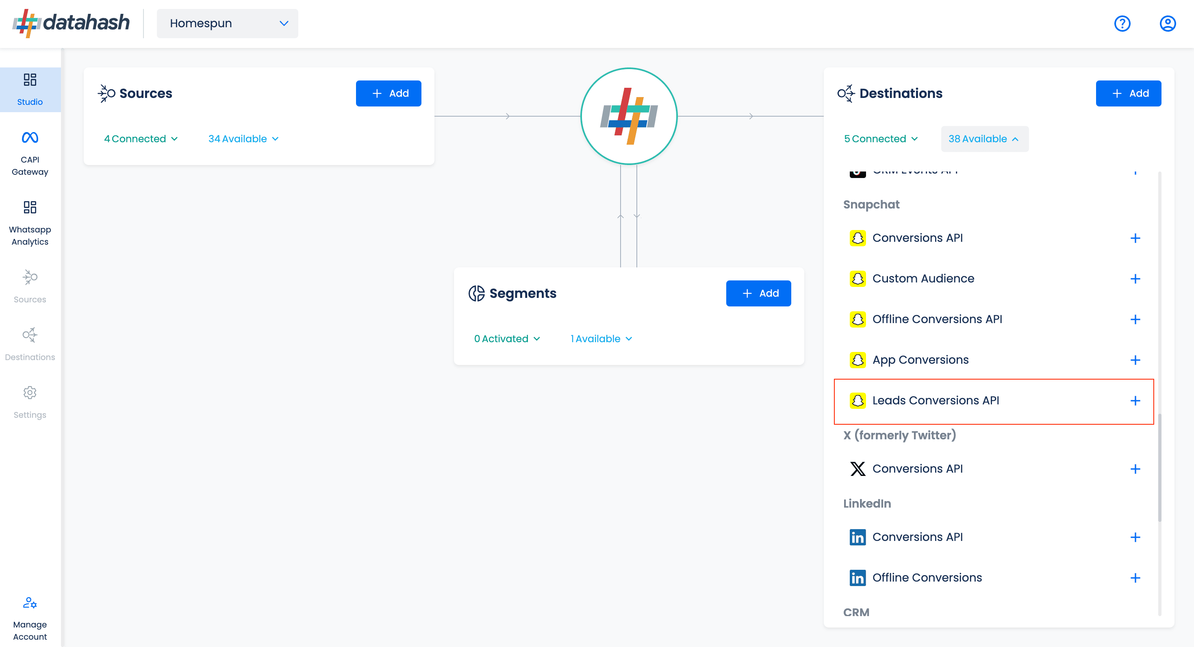This screenshot has width=1194, height=647.
Task: Click Snapchat logo beside Custom Audience
Action: [858, 278]
